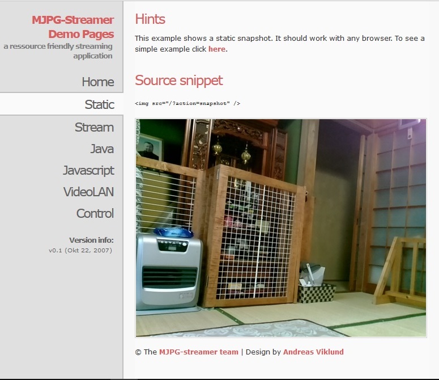
Task: Navigate to the VideoLAN page
Action: (88, 192)
